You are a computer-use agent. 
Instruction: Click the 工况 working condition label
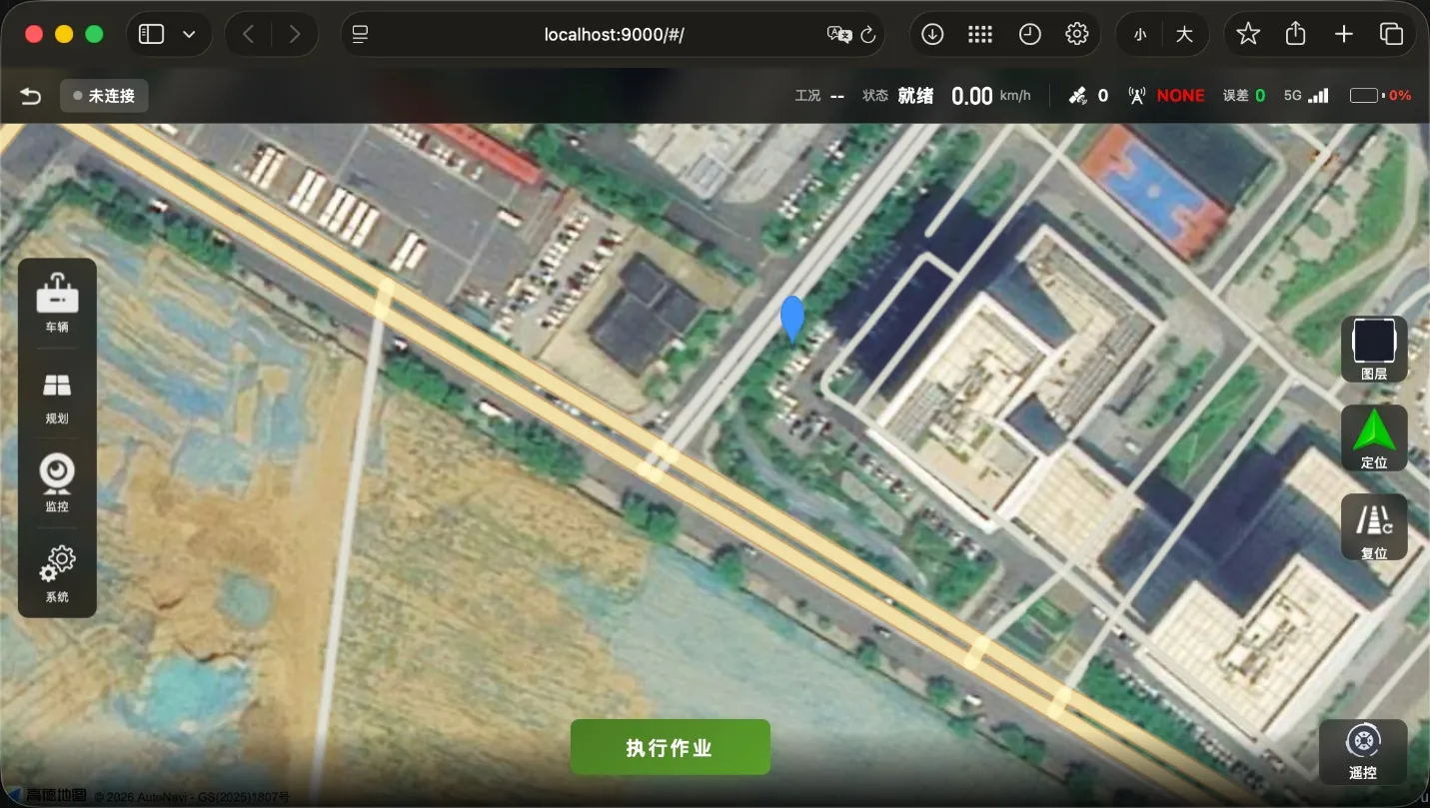tap(807, 96)
